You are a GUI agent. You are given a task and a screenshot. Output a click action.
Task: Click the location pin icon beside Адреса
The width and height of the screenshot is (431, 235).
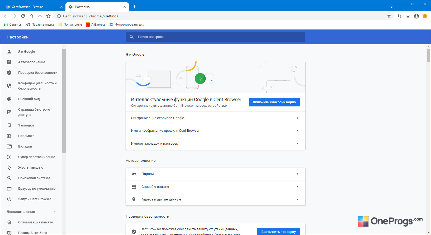click(134, 199)
